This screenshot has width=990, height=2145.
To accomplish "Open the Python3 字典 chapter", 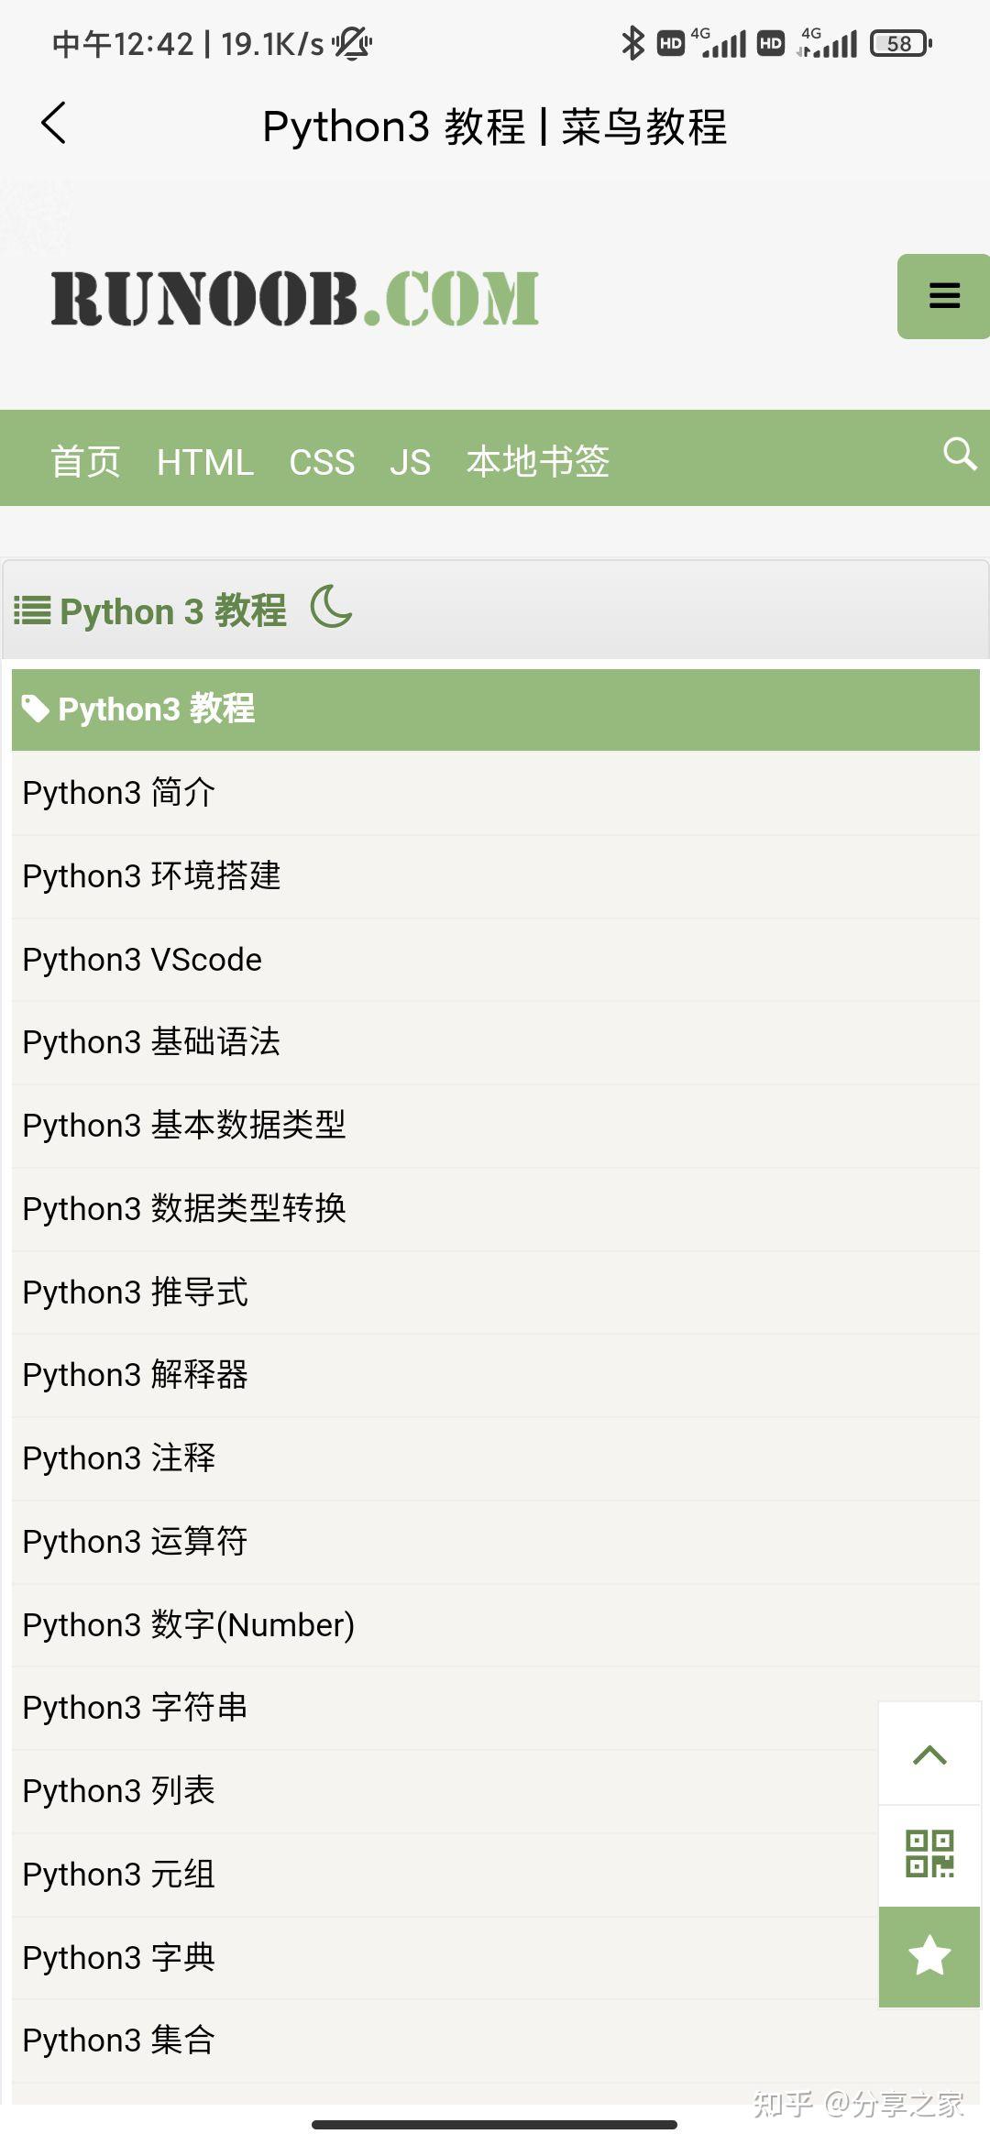I will tap(445, 1958).
